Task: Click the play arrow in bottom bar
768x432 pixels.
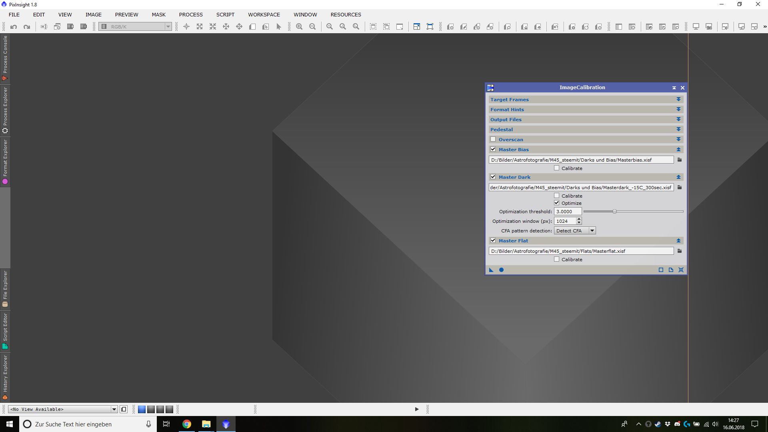Action: click(x=417, y=409)
